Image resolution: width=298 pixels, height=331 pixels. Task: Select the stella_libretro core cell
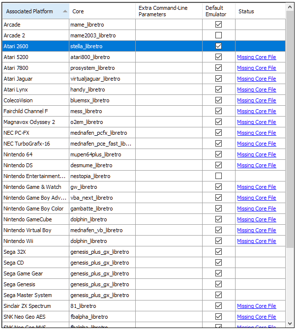pyautogui.click(x=102, y=46)
